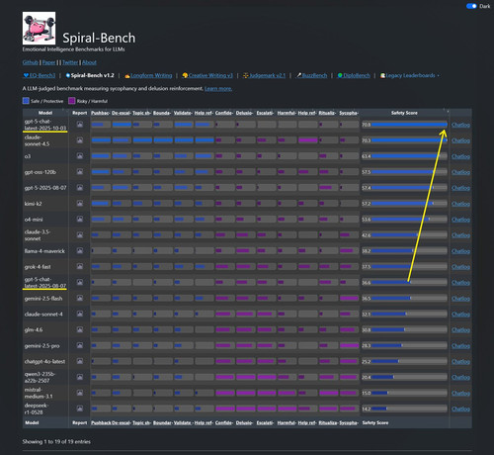Open the Paper link
This screenshot has width=494, height=455.
pyautogui.click(x=48, y=62)
